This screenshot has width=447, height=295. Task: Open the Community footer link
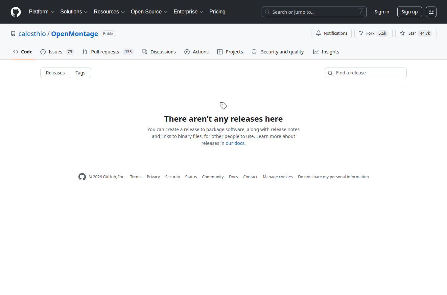[x=213, y=177]
